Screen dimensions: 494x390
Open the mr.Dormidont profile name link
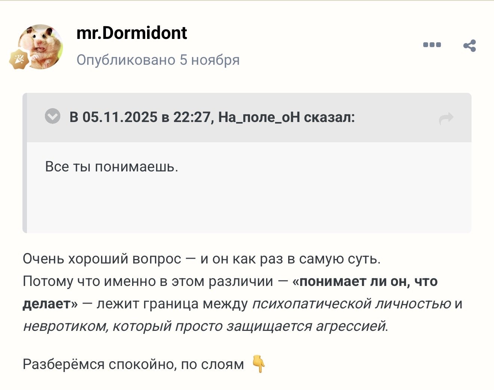pyautogui.click(x=131, y=33)
